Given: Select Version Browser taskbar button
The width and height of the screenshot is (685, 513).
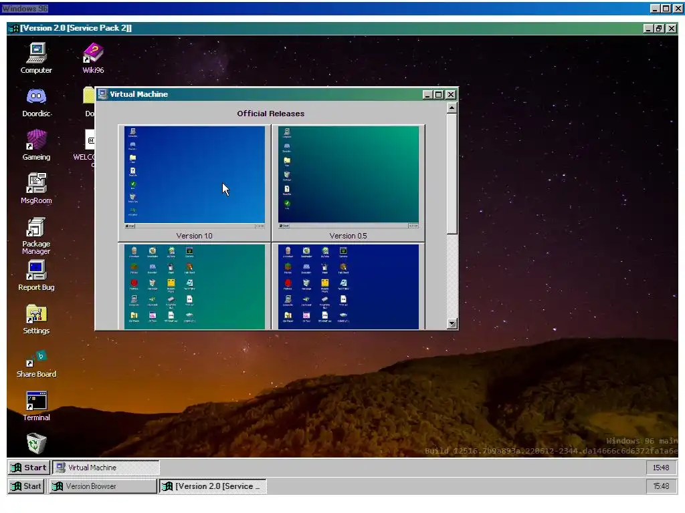Looking at the screenshot, I should 102,486.
